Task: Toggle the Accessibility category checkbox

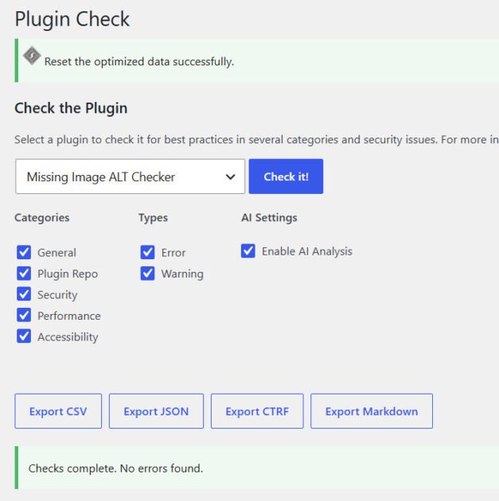Action: 24,336
